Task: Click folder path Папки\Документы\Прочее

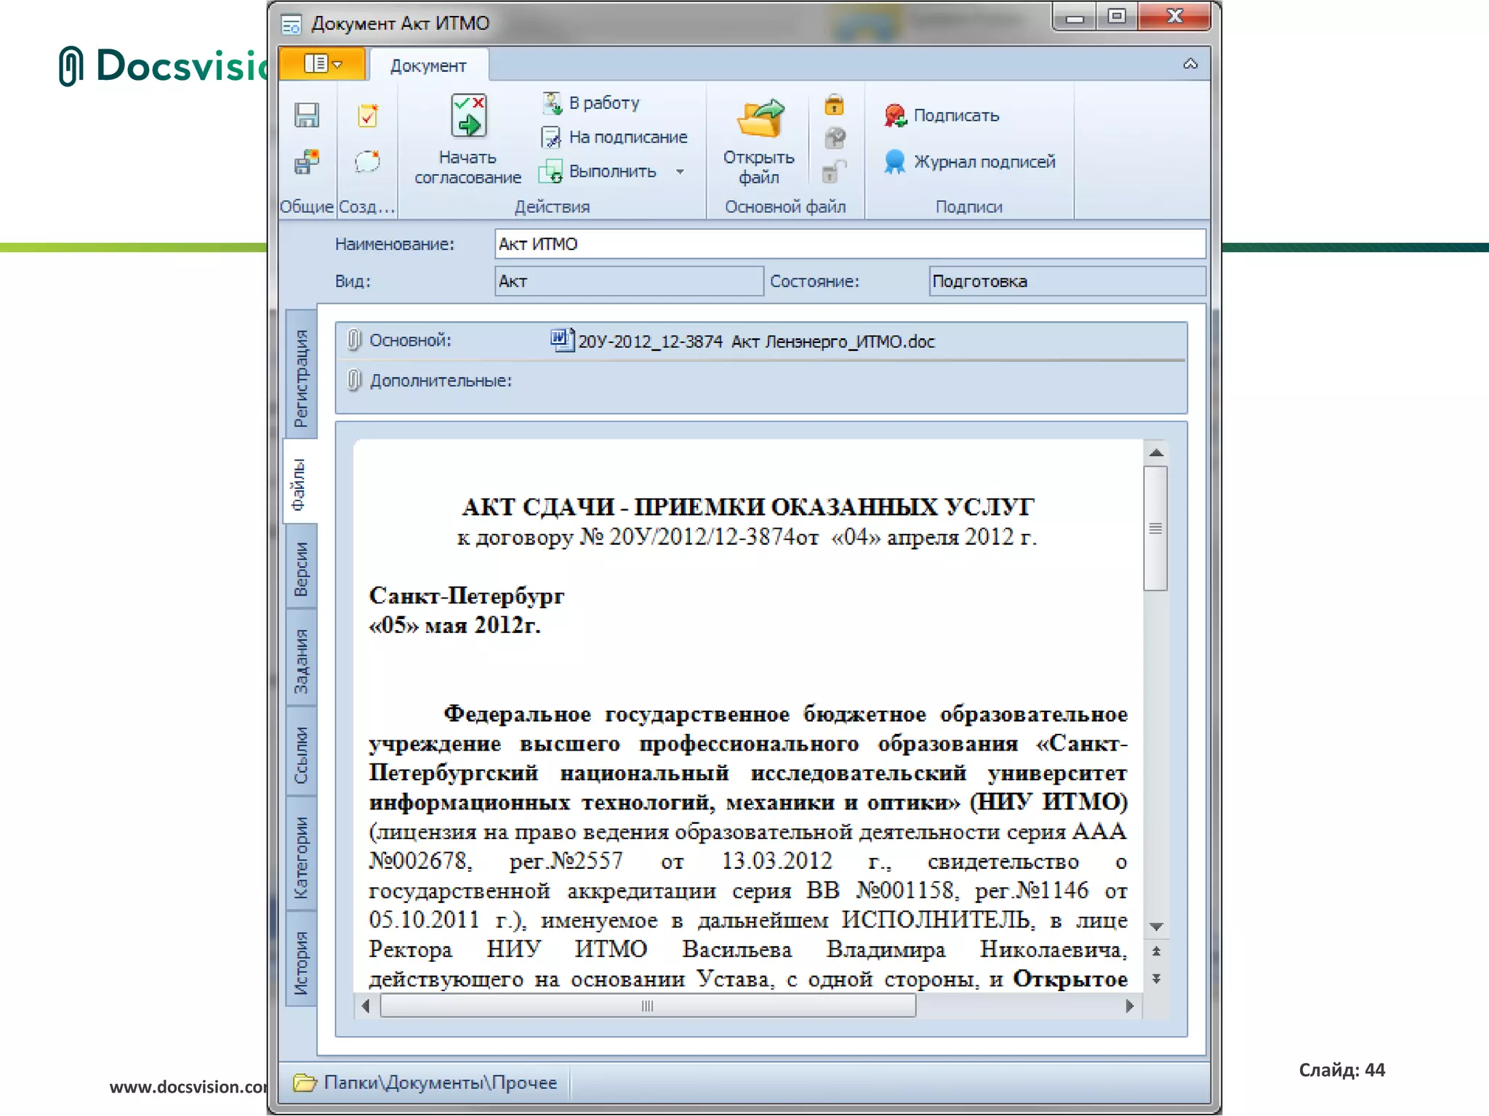Action: (440, 1083)
